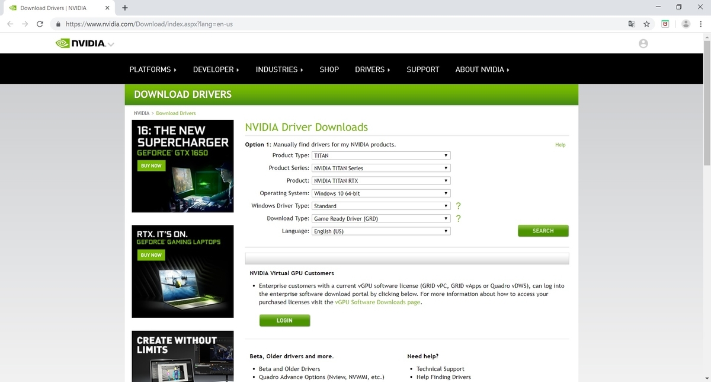Viewport: 711px width, 382px height.
Task: Open the ABOUT NVIDIA menu
Action: pos(482,69)
